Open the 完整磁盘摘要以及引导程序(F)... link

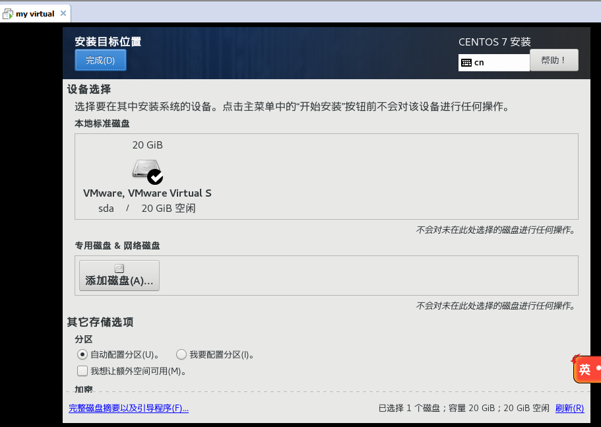point(129,409)
